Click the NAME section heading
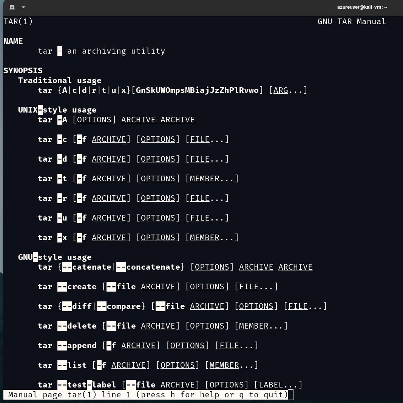Screen dimensions: 403x403 (x=13, y=41)
